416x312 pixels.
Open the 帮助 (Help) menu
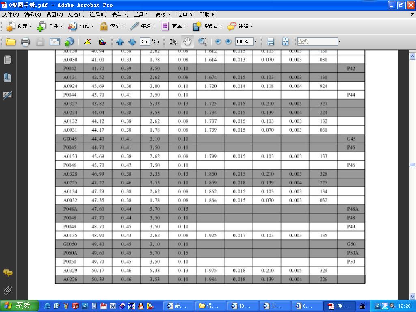pos(208,15)
